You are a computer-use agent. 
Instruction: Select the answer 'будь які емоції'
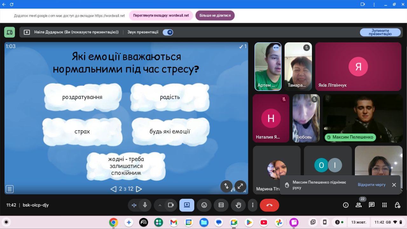[170, 131]
